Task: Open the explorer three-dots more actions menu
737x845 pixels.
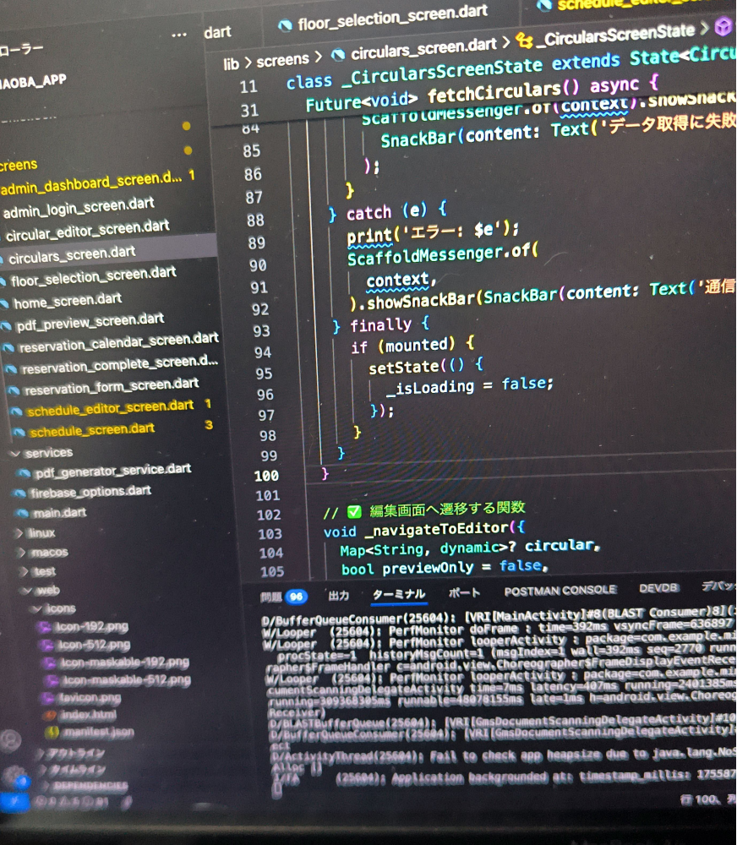Action: (x=179, y=35)
